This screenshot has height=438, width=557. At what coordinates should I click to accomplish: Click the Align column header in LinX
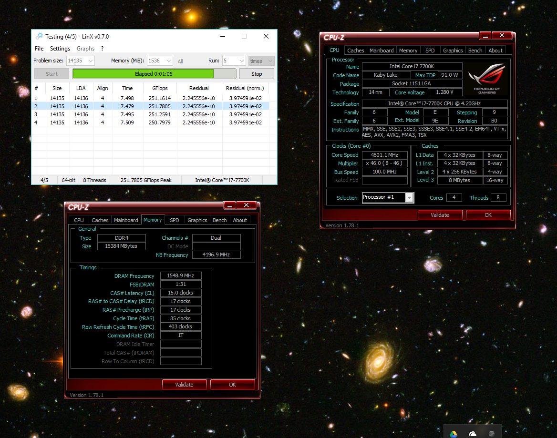click(103, 88)
